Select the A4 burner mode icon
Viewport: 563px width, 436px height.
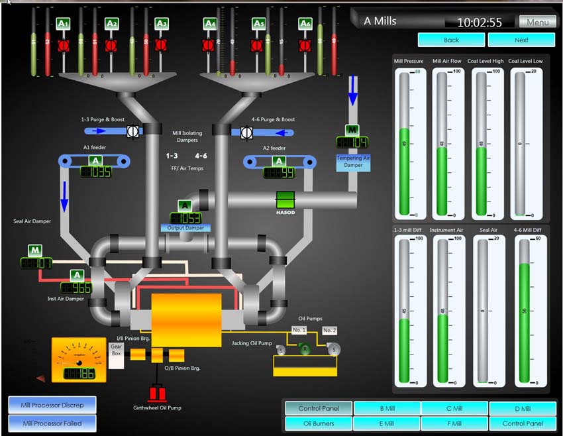(210, 24)
